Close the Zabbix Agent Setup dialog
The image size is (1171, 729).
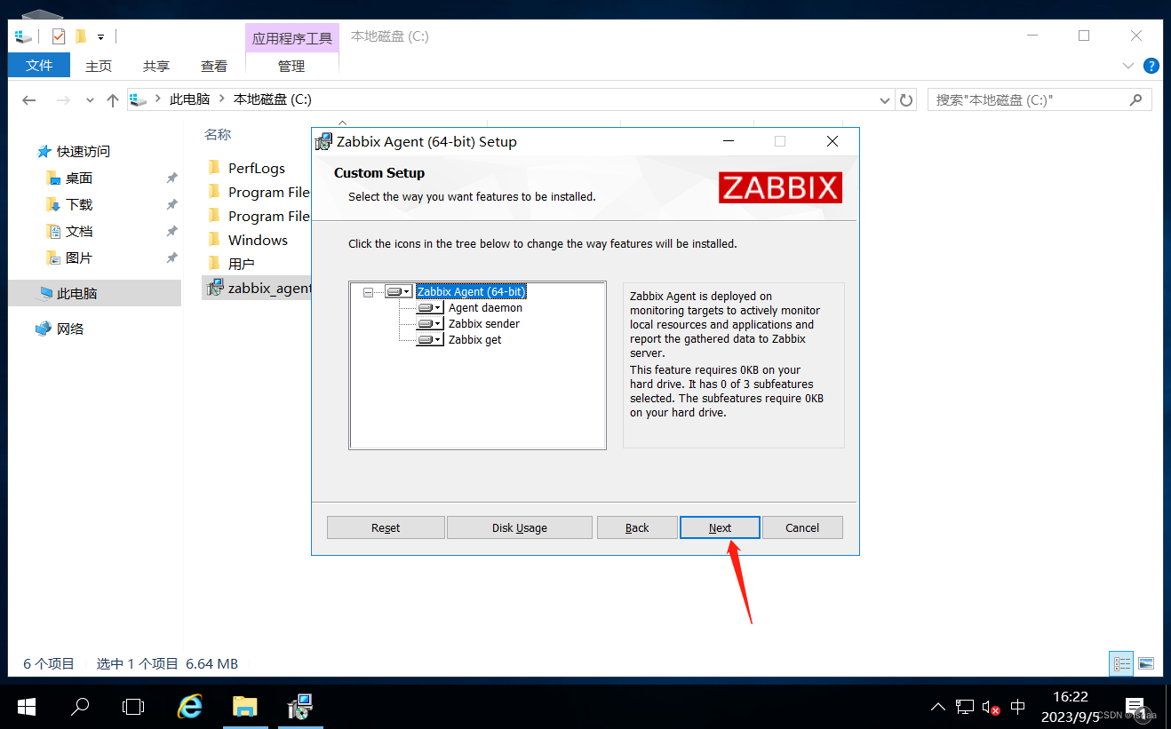click(x=832, y=141)
